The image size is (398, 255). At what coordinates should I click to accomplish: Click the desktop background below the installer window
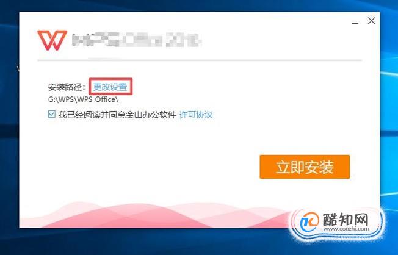point(152,242)
